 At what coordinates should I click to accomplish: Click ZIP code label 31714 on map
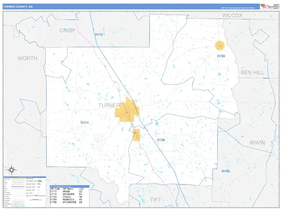tap(85, 123)
